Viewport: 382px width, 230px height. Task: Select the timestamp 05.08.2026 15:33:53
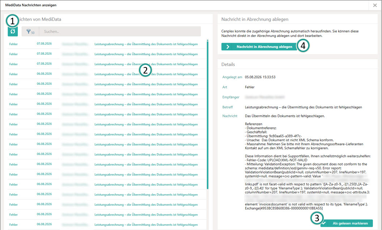(260, 77)
